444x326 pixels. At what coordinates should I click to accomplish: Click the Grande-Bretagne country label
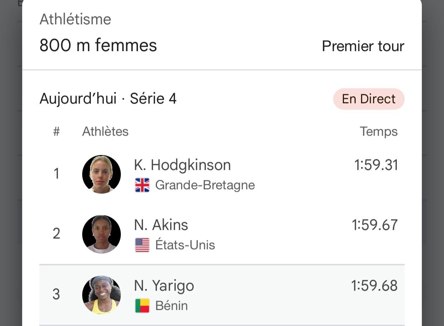205,185
